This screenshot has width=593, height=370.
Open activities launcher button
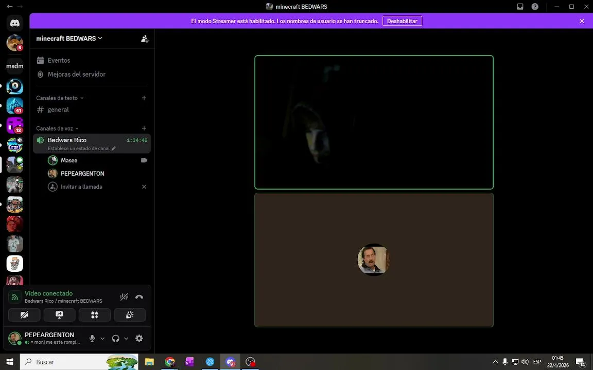95,315
